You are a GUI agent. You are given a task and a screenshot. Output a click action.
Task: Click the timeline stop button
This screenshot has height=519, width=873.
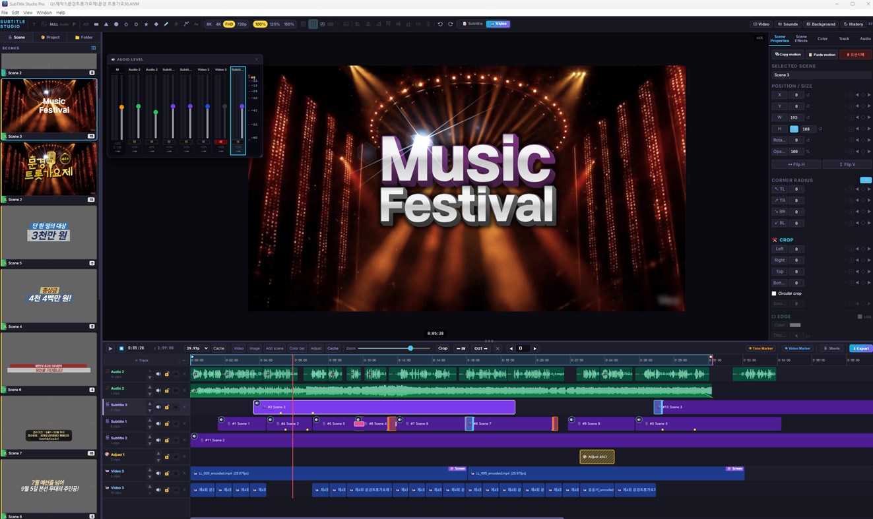[x=121, y=348]
